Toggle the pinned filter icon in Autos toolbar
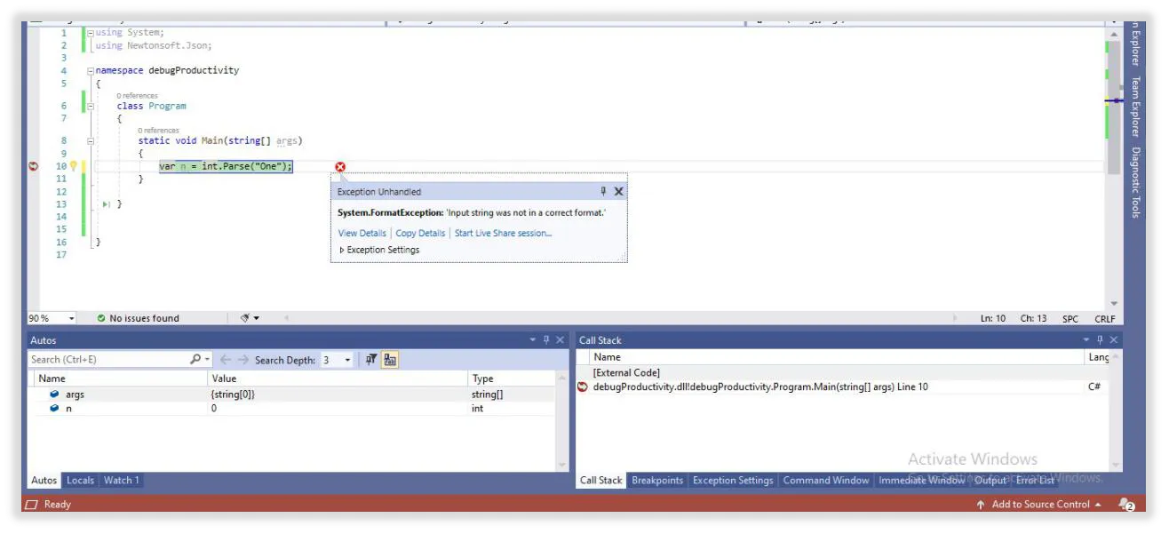 click(x=372, y=360)
